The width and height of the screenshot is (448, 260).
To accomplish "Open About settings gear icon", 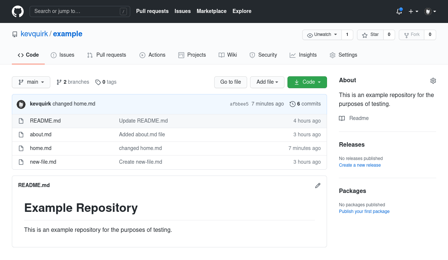I will (433, 81).
